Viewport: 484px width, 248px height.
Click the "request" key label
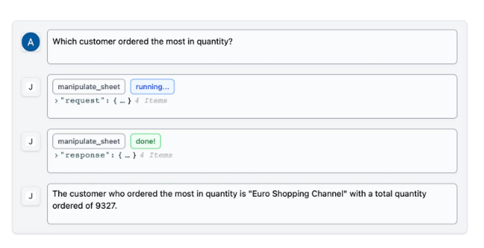click(81, 101)
